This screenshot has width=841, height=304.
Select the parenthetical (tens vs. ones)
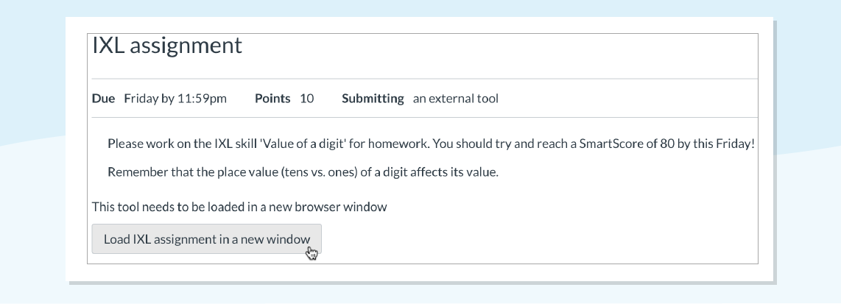point(319,172)
